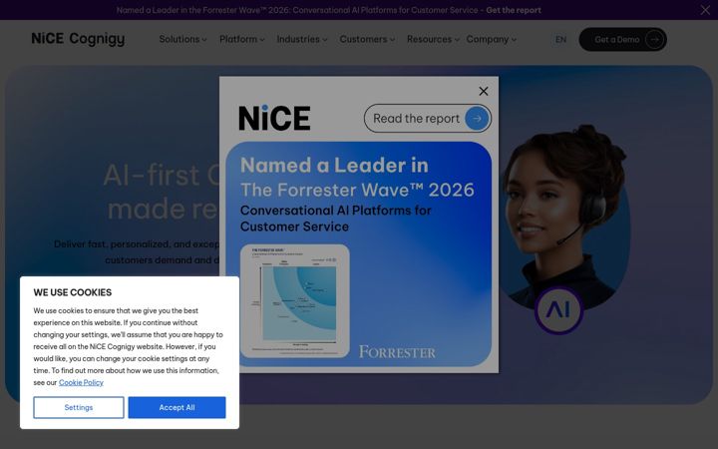Expand the Customers menu chevron
This screenshot has height=449, width=718.
pos(392,40)
